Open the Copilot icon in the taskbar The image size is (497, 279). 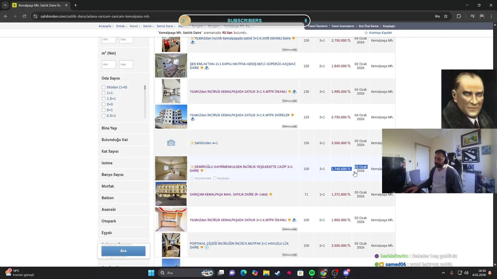point(255,273)
